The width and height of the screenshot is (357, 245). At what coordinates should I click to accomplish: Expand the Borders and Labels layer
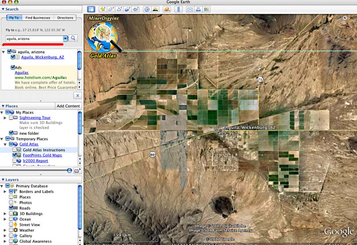[x=5, y=192]
